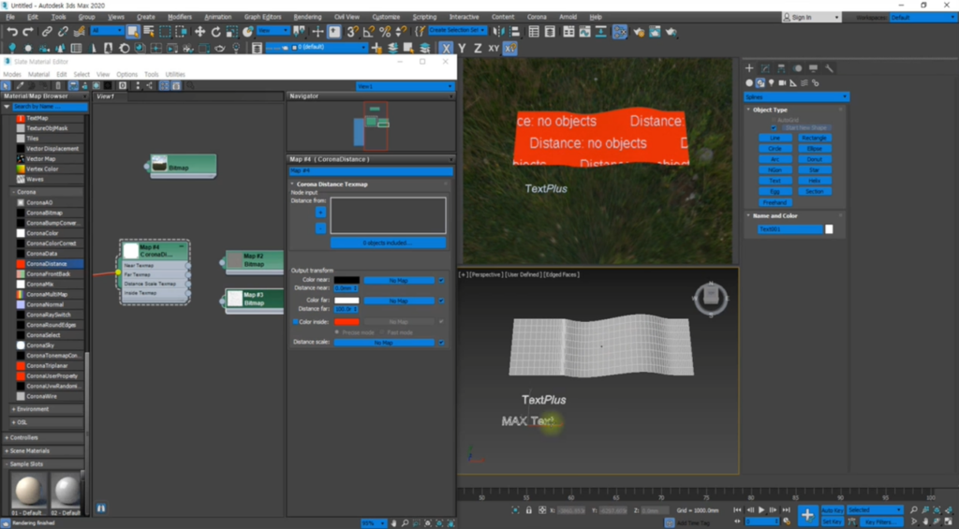Open the Modifiers menu
The height and width of the screenshot is (529, 959).
click(179, 17)
